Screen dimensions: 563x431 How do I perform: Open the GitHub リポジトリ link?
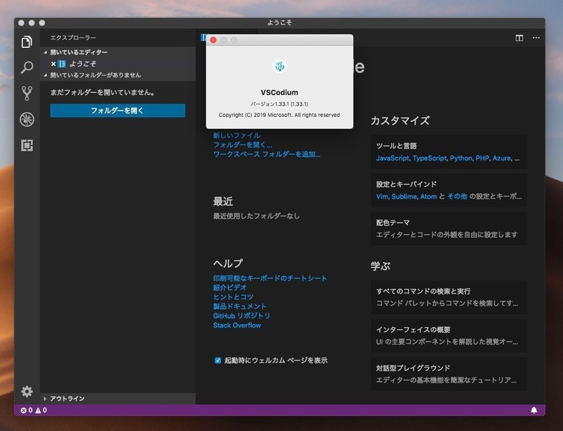pos(241,316)
